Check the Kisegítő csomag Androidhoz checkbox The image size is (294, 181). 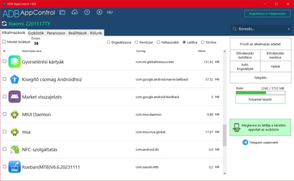click(4, 79)
